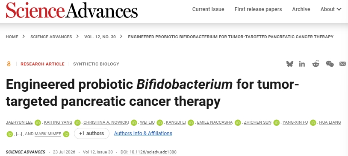Go to the Archive menu item

301,9
